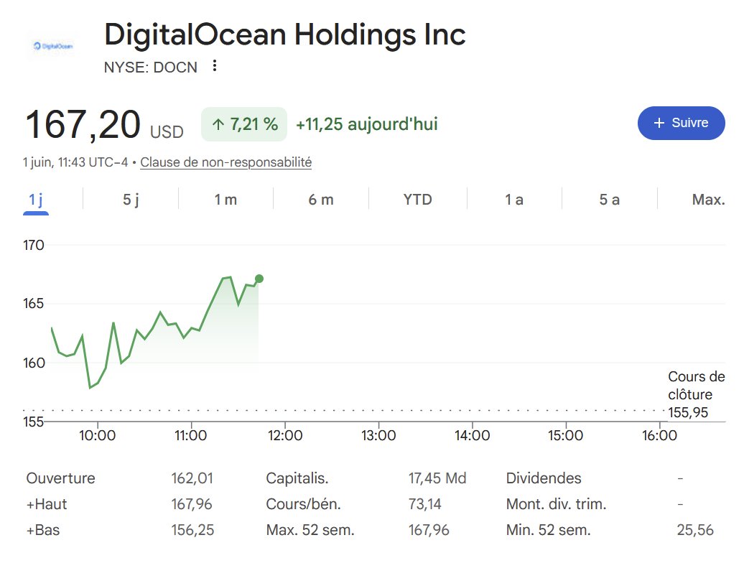
Task: Click the chart's lowest dip near 10:00
Action: click(x=90, y=388)
